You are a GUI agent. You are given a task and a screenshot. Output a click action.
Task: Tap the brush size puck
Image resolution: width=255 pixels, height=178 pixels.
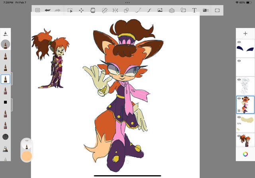coord(27,144)
